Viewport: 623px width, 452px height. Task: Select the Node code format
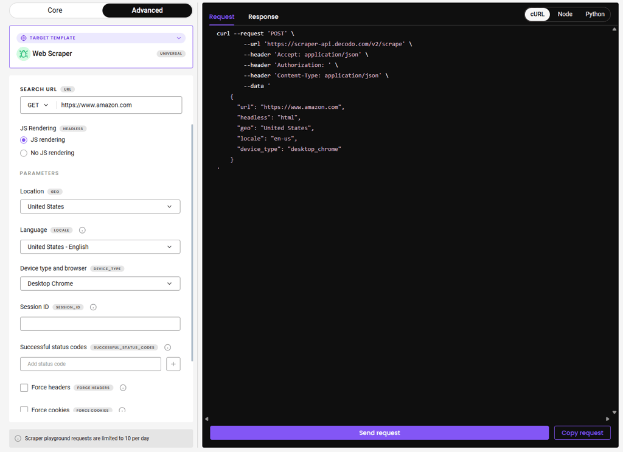565,15
